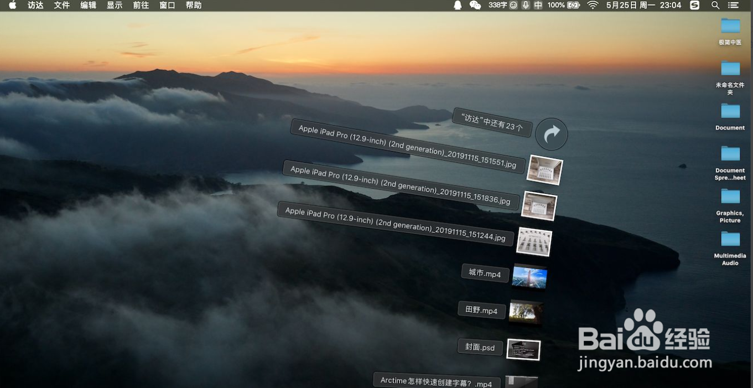Click the file label ending _20191115_151551.jpg
Image resolution: width=753 pixels, height=388 pixels.
(x=407, y=146)
